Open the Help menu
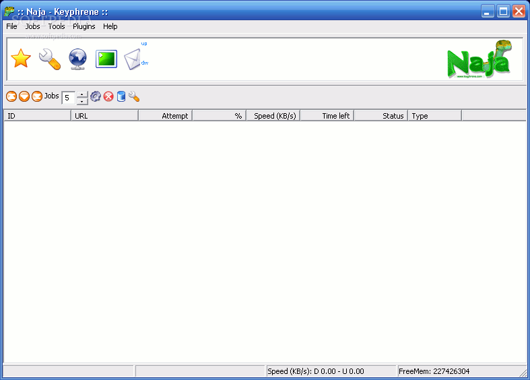The width and height of the screenshot is (530, 380). pos(110,26)
